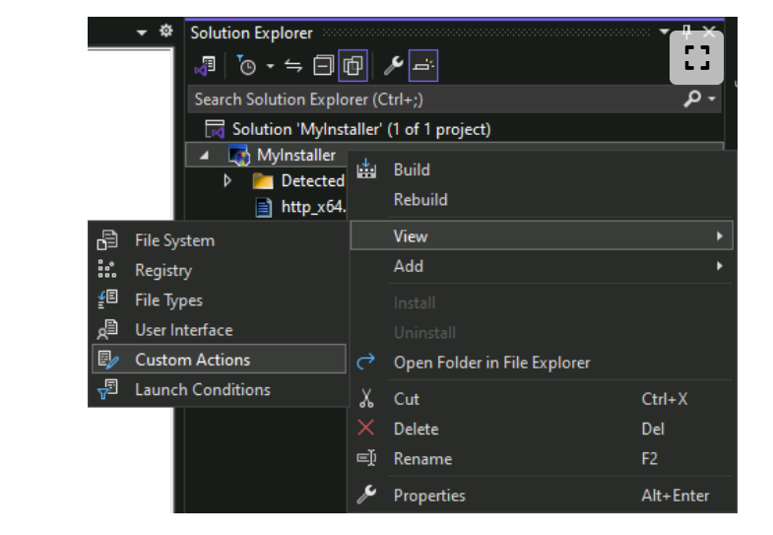Click the File Types icon

[x=107, y=300]
